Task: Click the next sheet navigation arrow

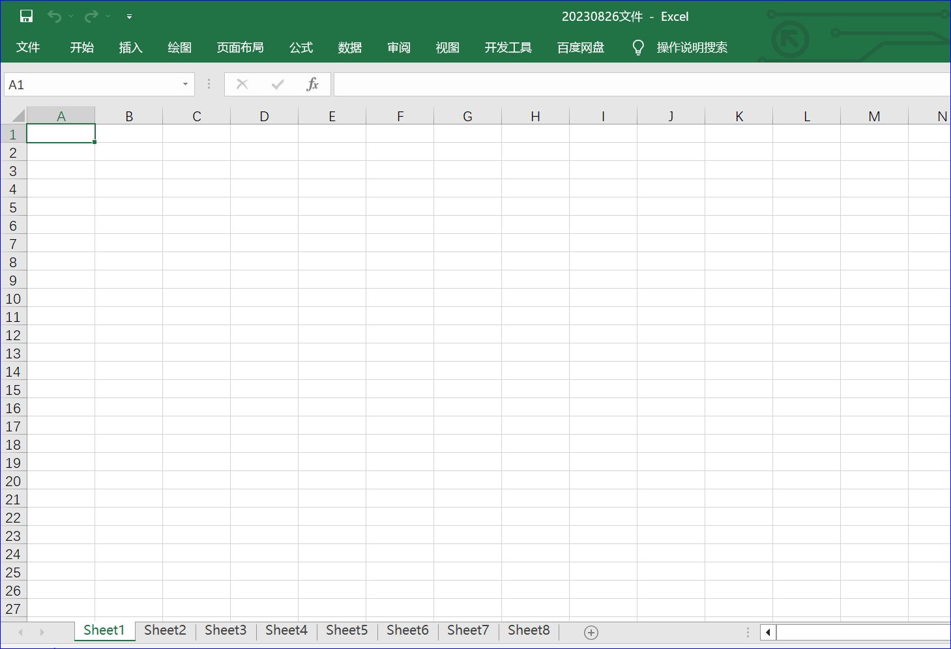Action: pos(42,632)
